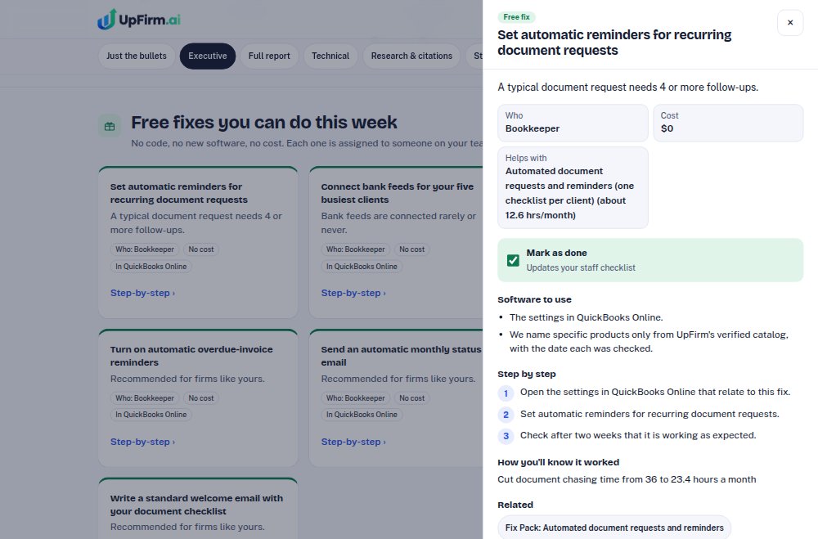
Task: Click 'No cost' tag on overdue-invoice reminders card
Action: point(201,398)
